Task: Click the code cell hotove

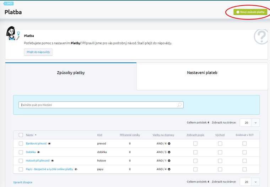Action: point(102,161)
